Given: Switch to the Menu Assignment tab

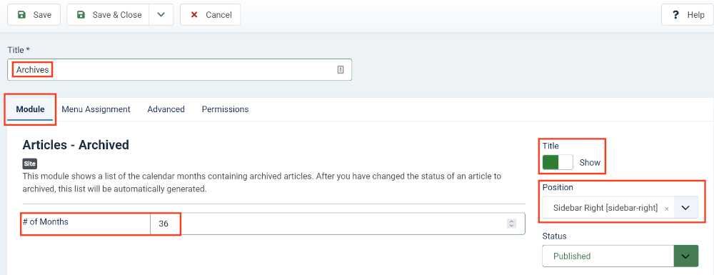Looking at the screenshot, I should (96, 109).
